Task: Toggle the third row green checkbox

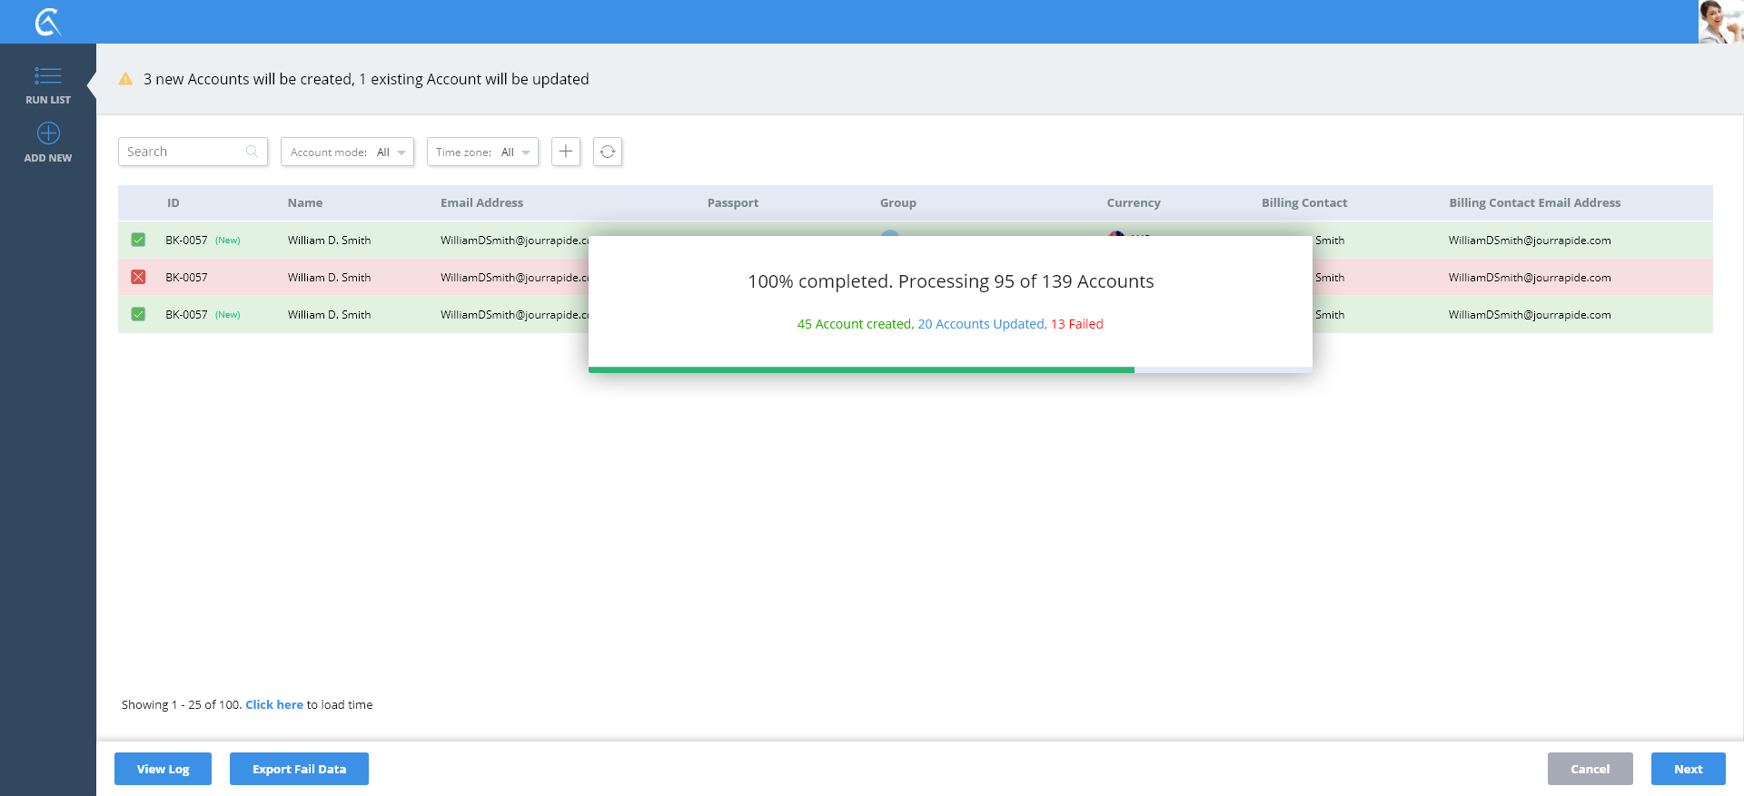Action: tap(138, 315)
